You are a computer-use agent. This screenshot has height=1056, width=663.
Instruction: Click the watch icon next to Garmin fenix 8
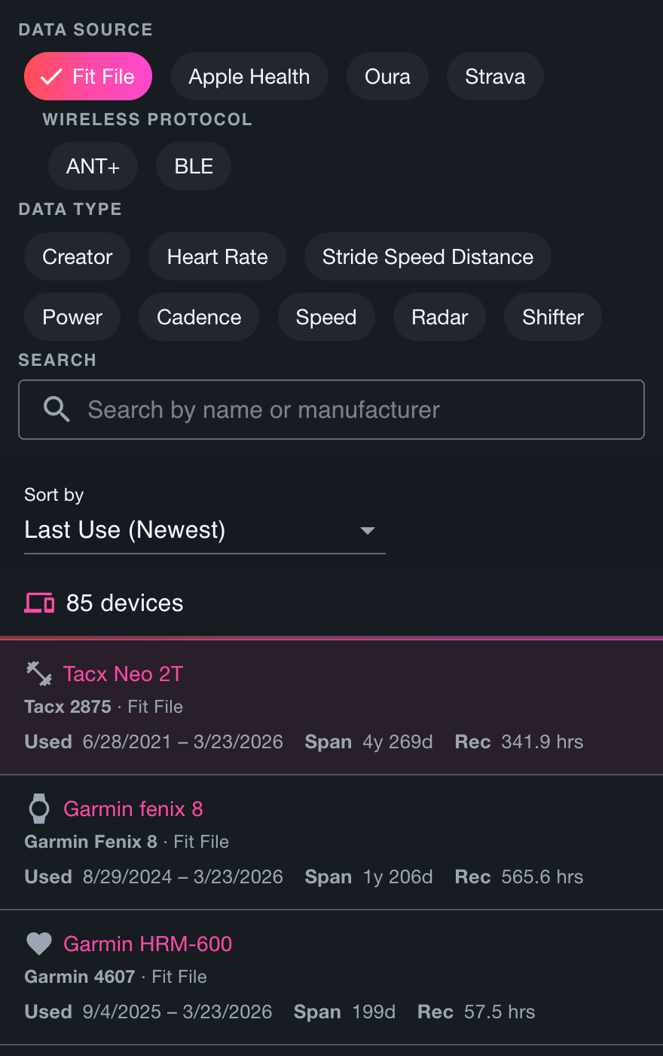[x=38, y=808]
